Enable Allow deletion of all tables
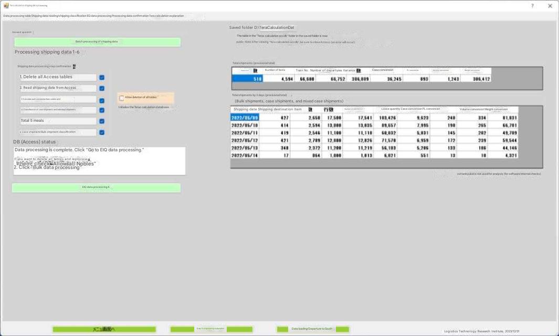The height and width of the screenshot is (336, 559). 122,98
